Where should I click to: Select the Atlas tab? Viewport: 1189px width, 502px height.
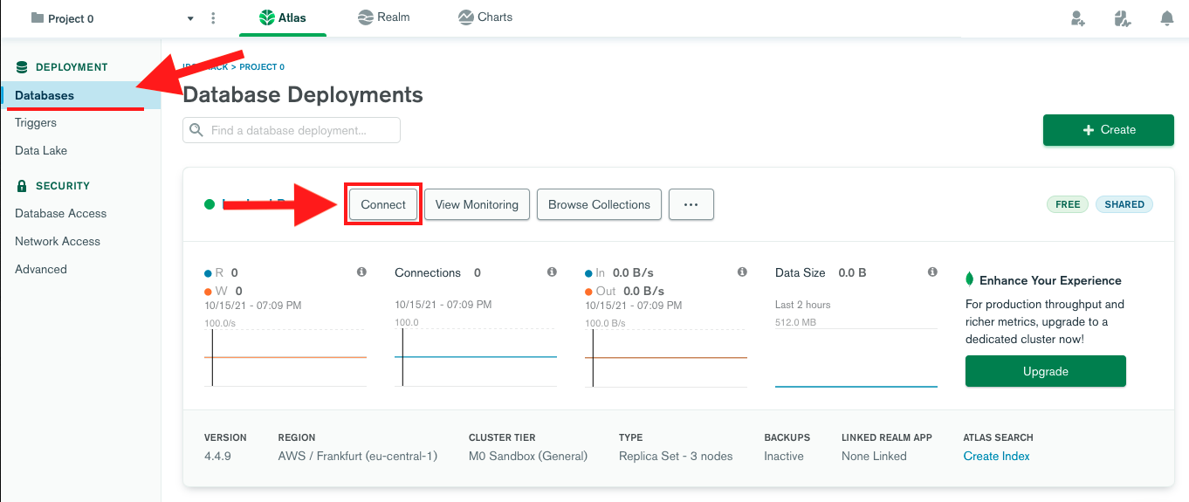click(x=283, y=17)
